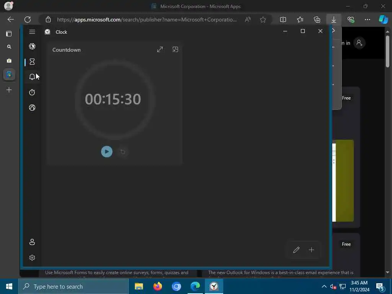View site information lock icon
Viewport: 392px width, 294px height.
48,20
